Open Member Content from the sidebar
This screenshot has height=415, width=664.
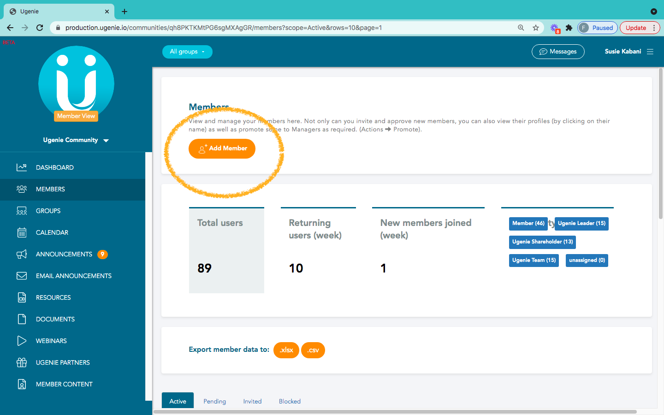64,384
